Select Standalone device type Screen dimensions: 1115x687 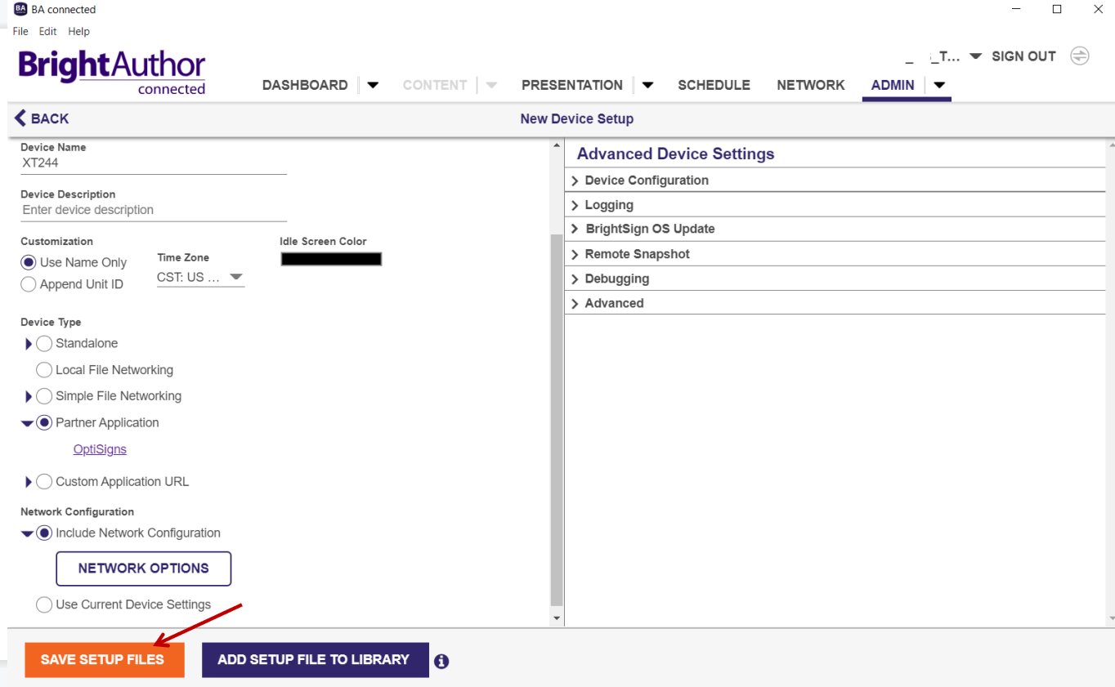coord(45,344)
